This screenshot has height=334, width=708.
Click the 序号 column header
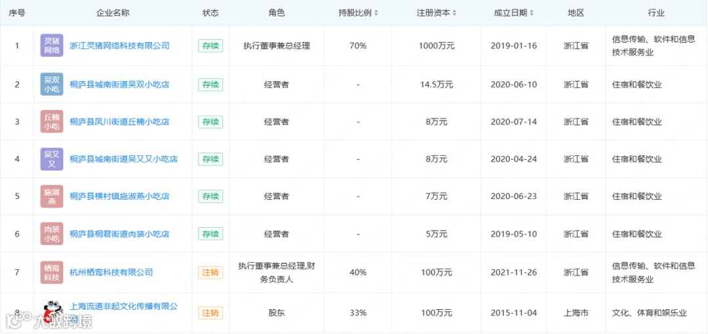(16, 13)
